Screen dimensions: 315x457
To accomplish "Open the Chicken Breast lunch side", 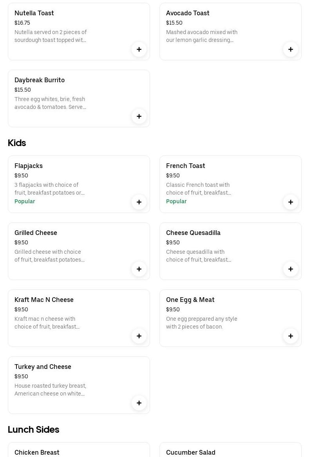I will pos(37,452).
